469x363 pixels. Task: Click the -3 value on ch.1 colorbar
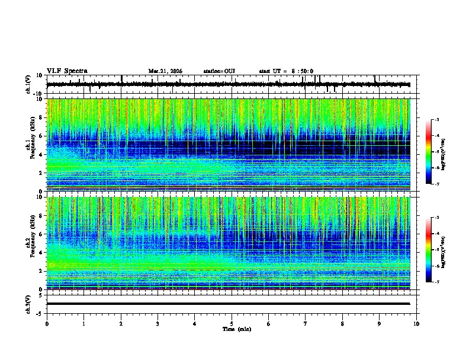(x=436, y=119)
